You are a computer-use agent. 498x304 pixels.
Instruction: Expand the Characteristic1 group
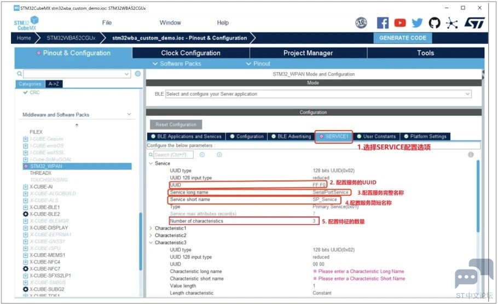coord(151,228)
